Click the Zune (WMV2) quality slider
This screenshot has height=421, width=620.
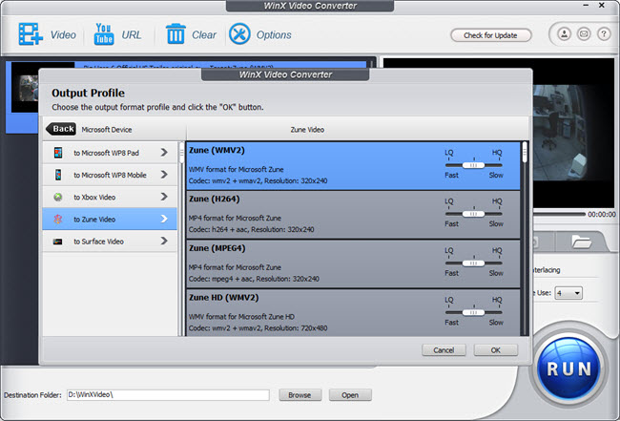(474, 165)
